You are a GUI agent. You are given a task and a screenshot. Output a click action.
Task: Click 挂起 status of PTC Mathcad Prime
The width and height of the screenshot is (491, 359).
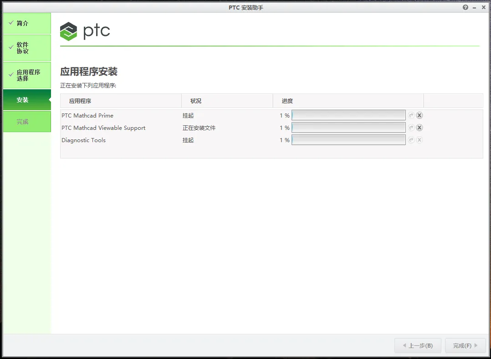click(x=188, y=116)
